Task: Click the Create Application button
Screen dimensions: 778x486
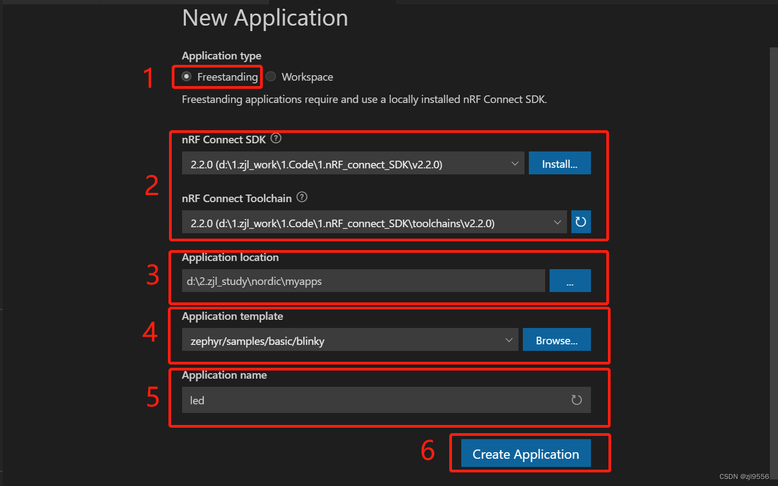Action: [526, 453]
